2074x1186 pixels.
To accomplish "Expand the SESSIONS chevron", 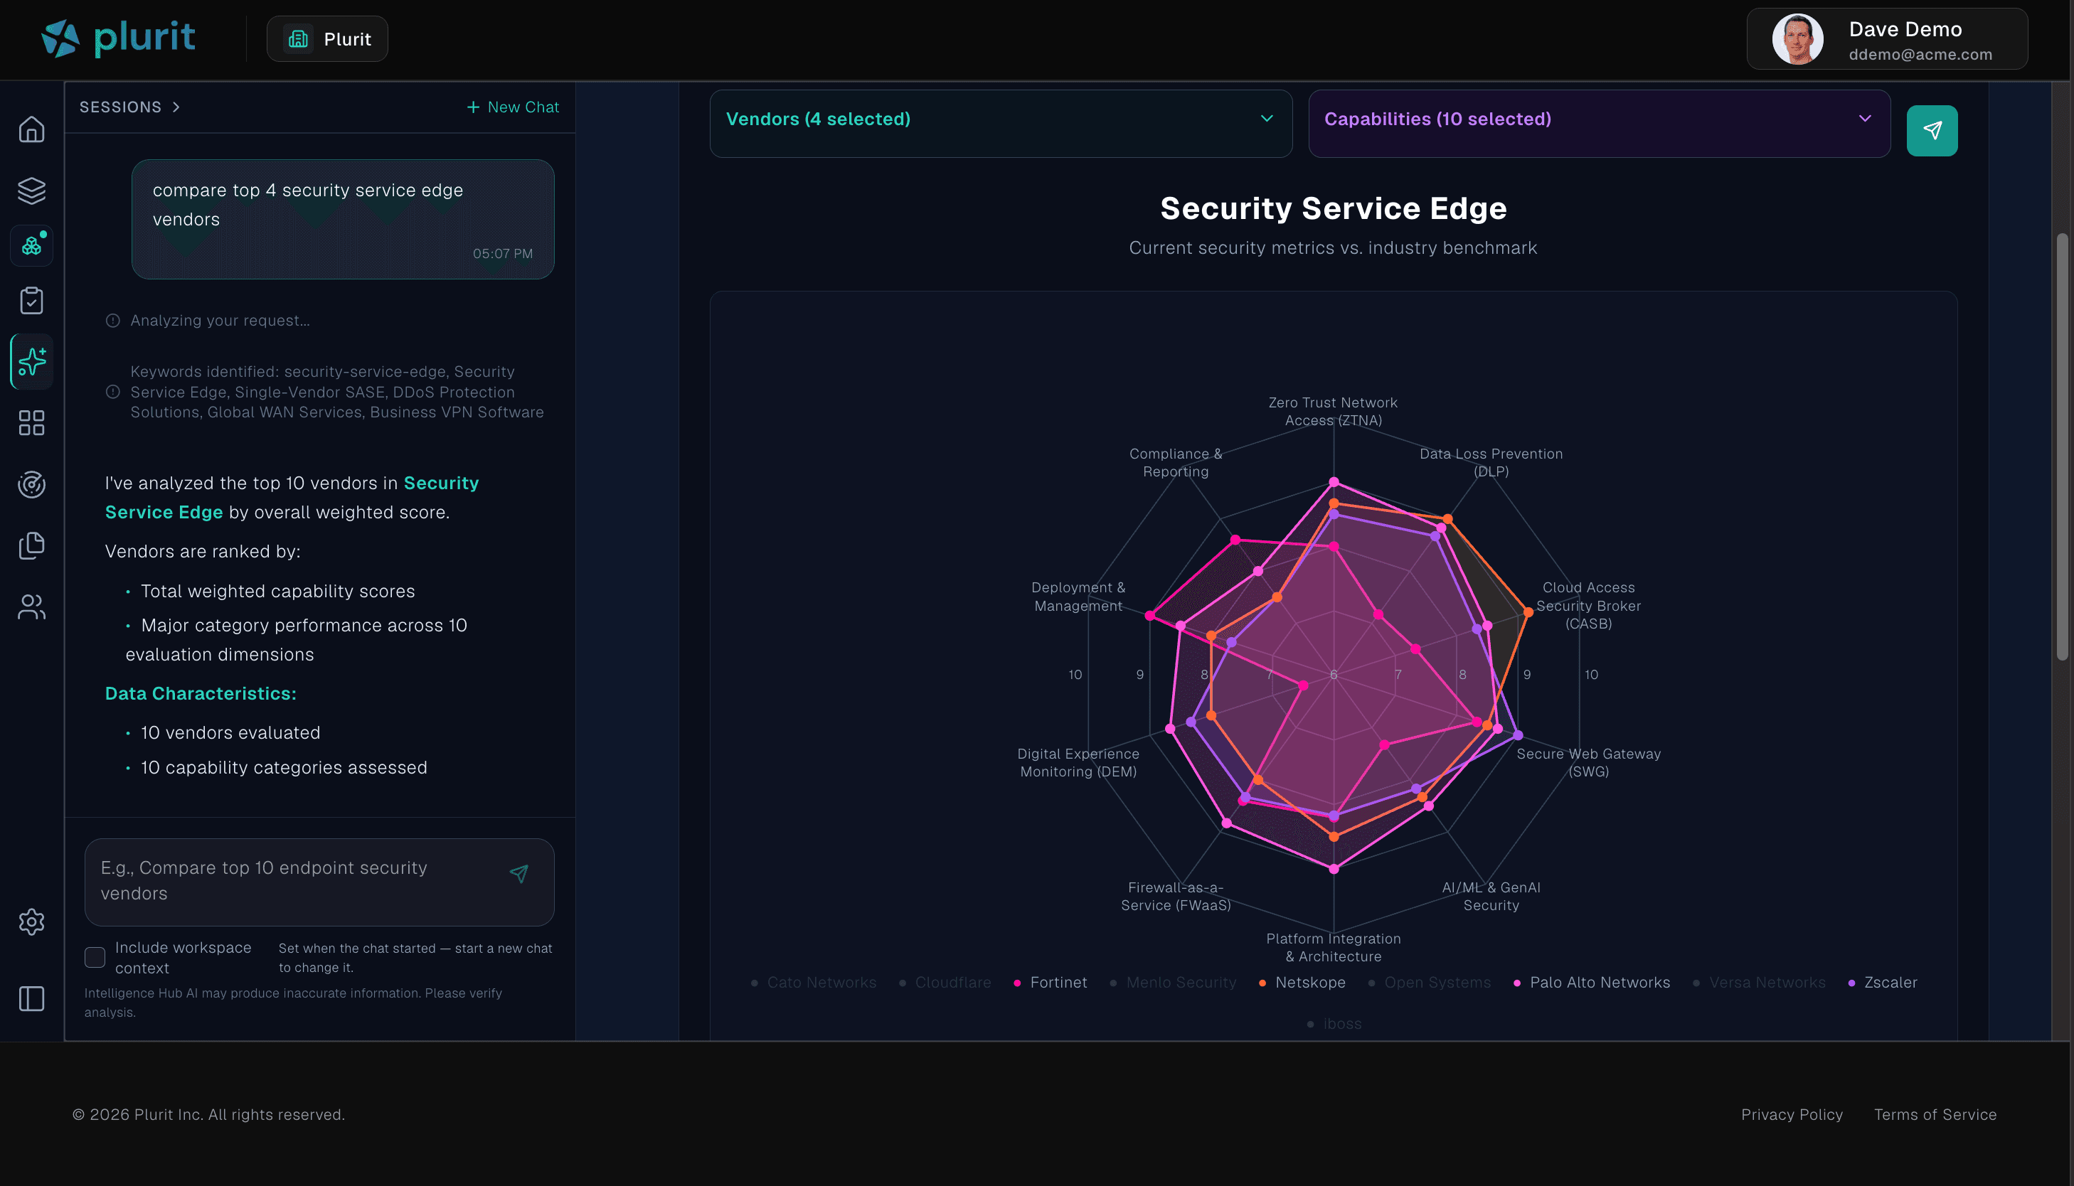I will point(176,107).
